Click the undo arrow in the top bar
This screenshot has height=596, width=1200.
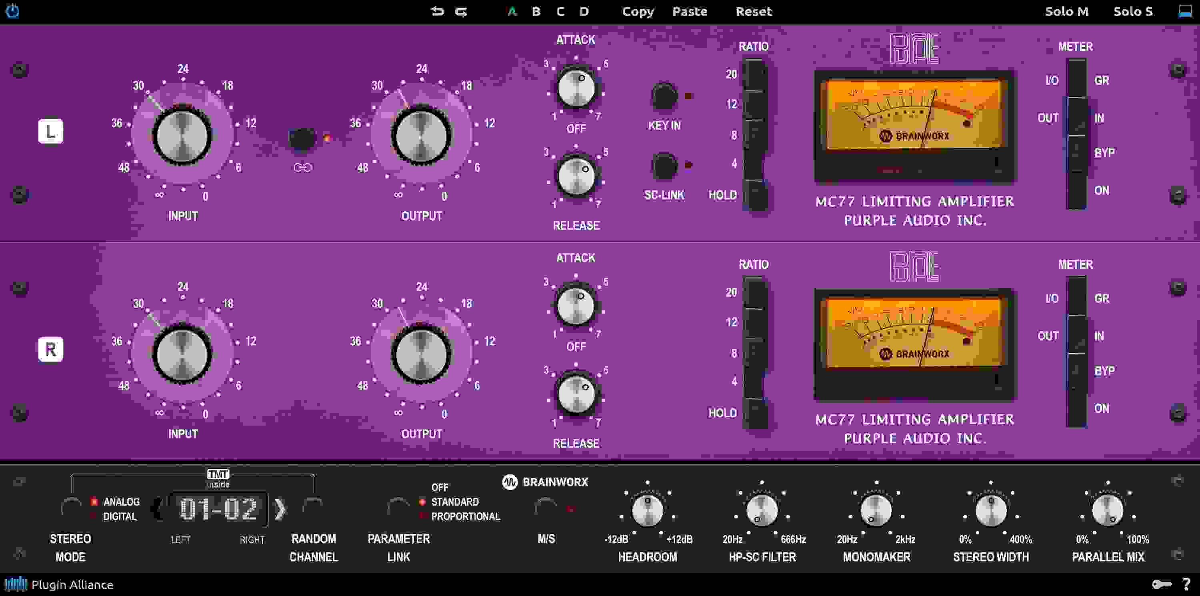tap(437, 12)
